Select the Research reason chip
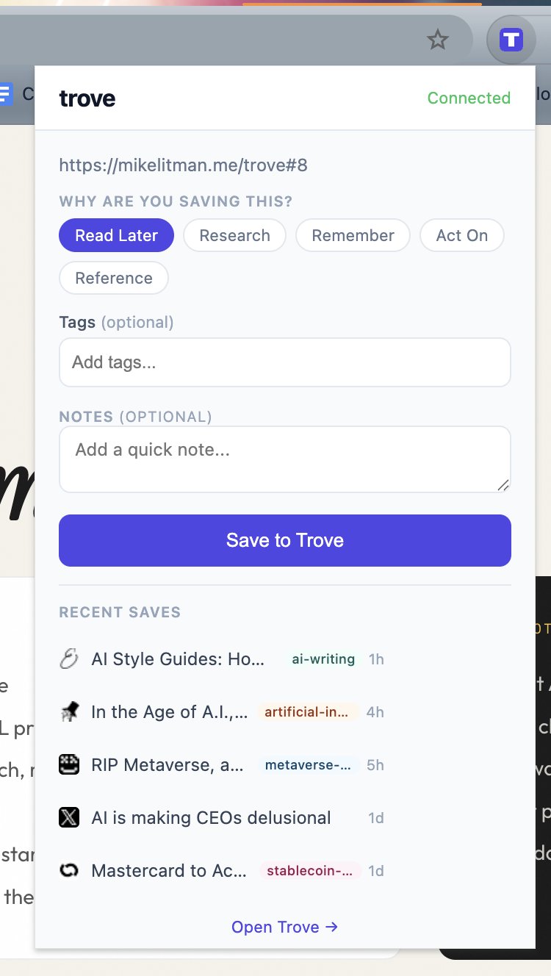This screenshot has width=551, height=976. click(x=234, y=235)
